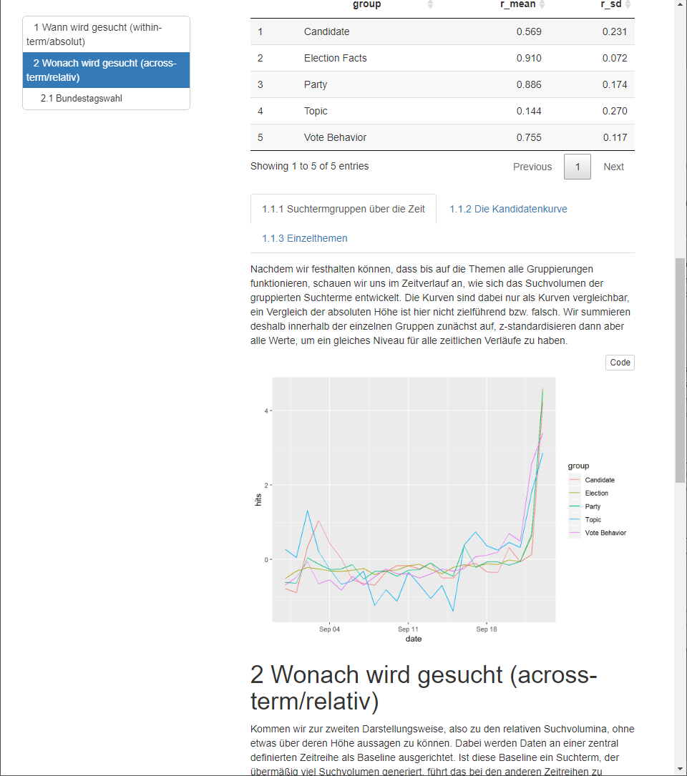Click the Topic legend color key

(x=575, y=520)
